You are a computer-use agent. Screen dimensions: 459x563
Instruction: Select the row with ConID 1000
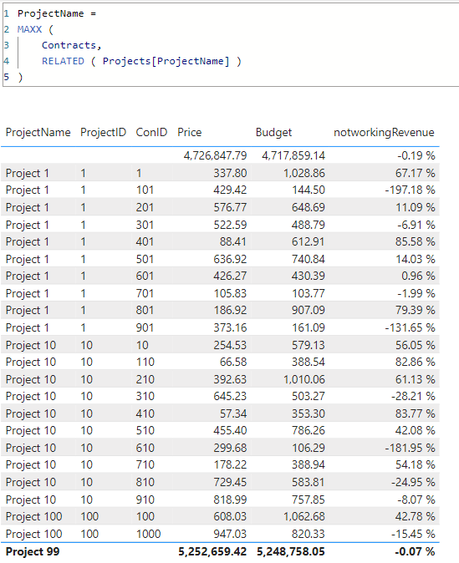point(220,534)
